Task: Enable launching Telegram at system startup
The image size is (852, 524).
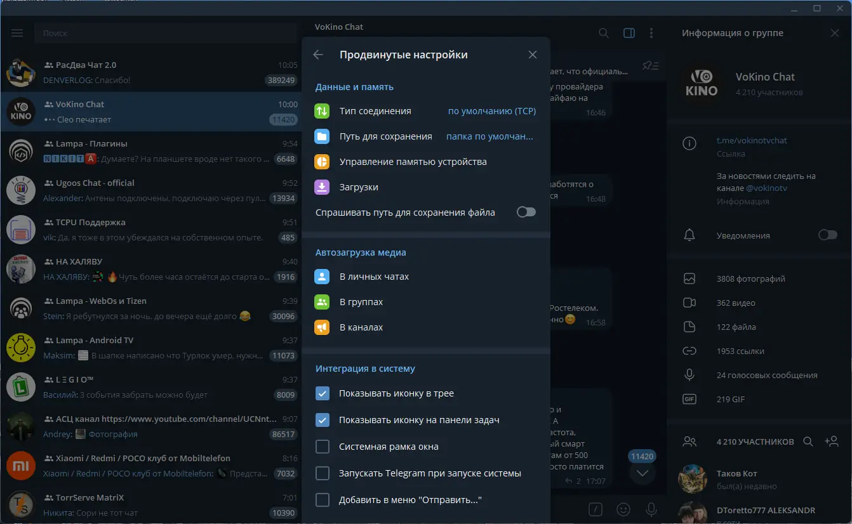Action: (x=323, y=473)
